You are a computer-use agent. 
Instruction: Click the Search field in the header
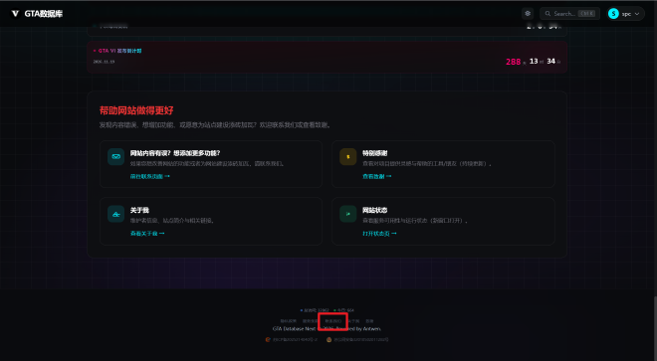[x=569, y=13]
